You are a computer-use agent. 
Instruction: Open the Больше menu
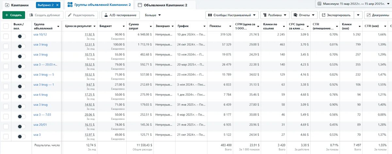[153, 15]
